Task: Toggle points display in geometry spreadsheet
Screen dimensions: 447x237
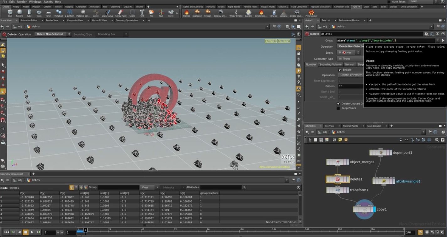Action: (x=72, y=187)
